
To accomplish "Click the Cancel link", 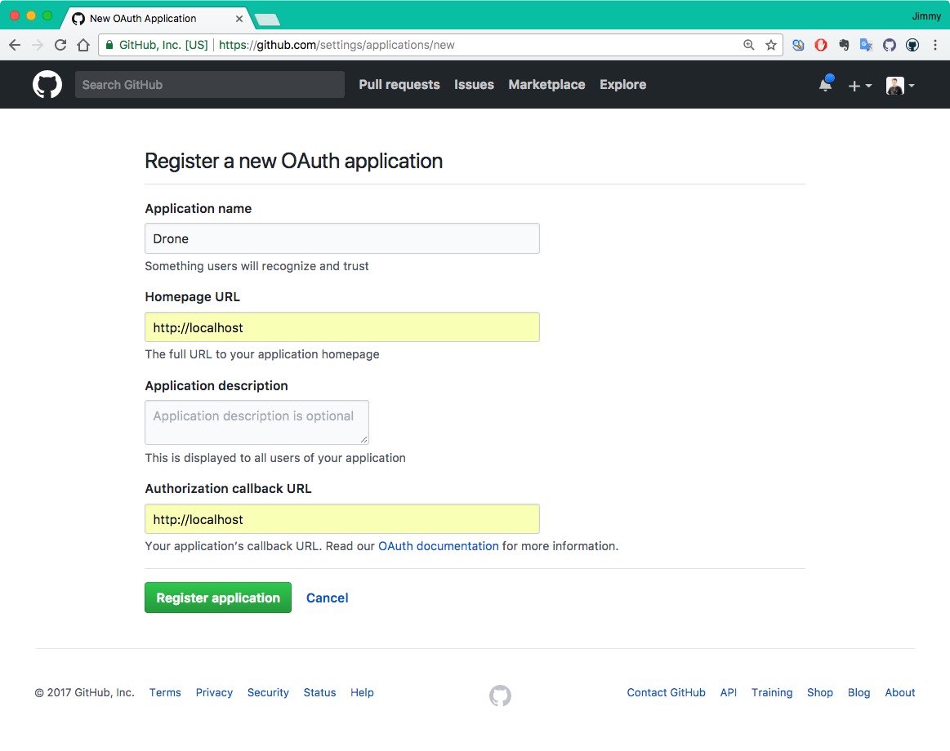I will click(x=327, y=598).
